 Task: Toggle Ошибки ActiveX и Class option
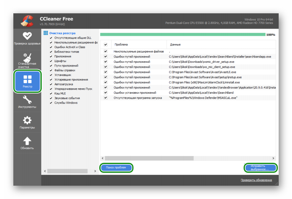point(51,47)
